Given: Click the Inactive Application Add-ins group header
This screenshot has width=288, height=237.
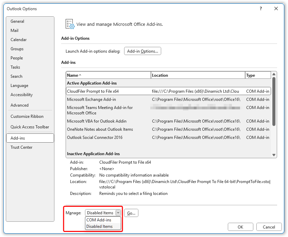Looking at the screenshot, I should (x=93, y=154).
